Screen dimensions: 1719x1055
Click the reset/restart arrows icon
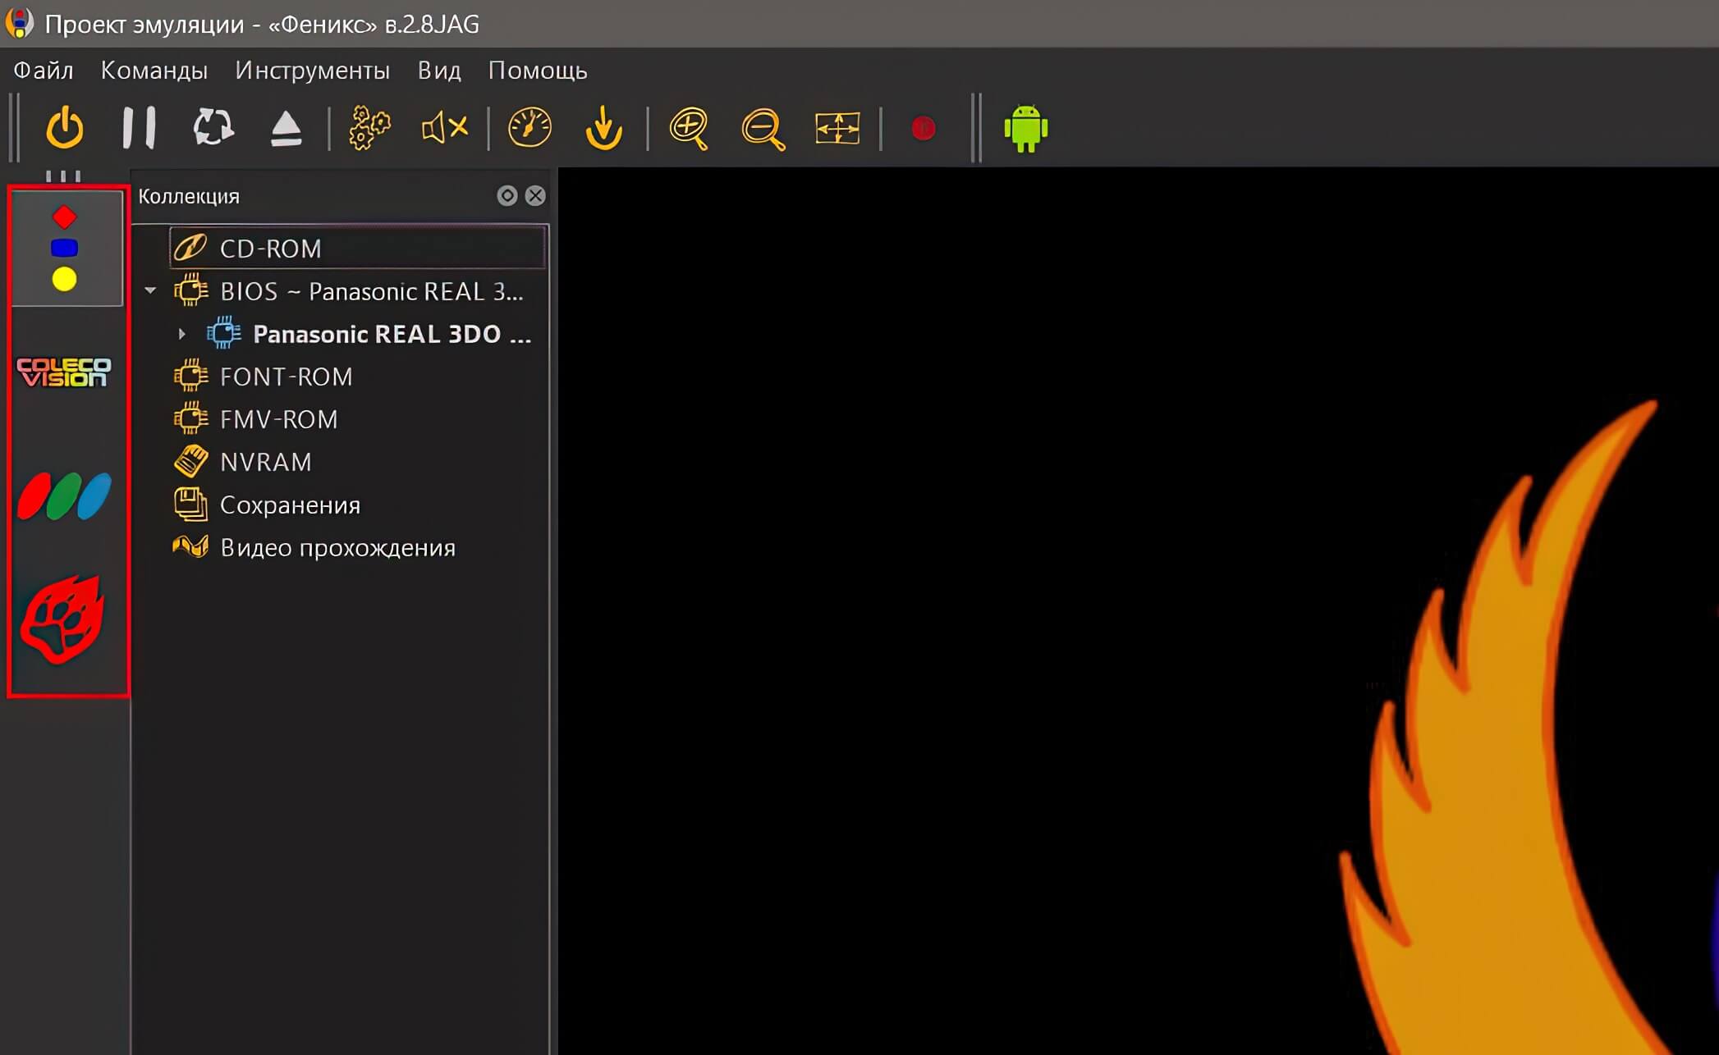pos(213,128)
